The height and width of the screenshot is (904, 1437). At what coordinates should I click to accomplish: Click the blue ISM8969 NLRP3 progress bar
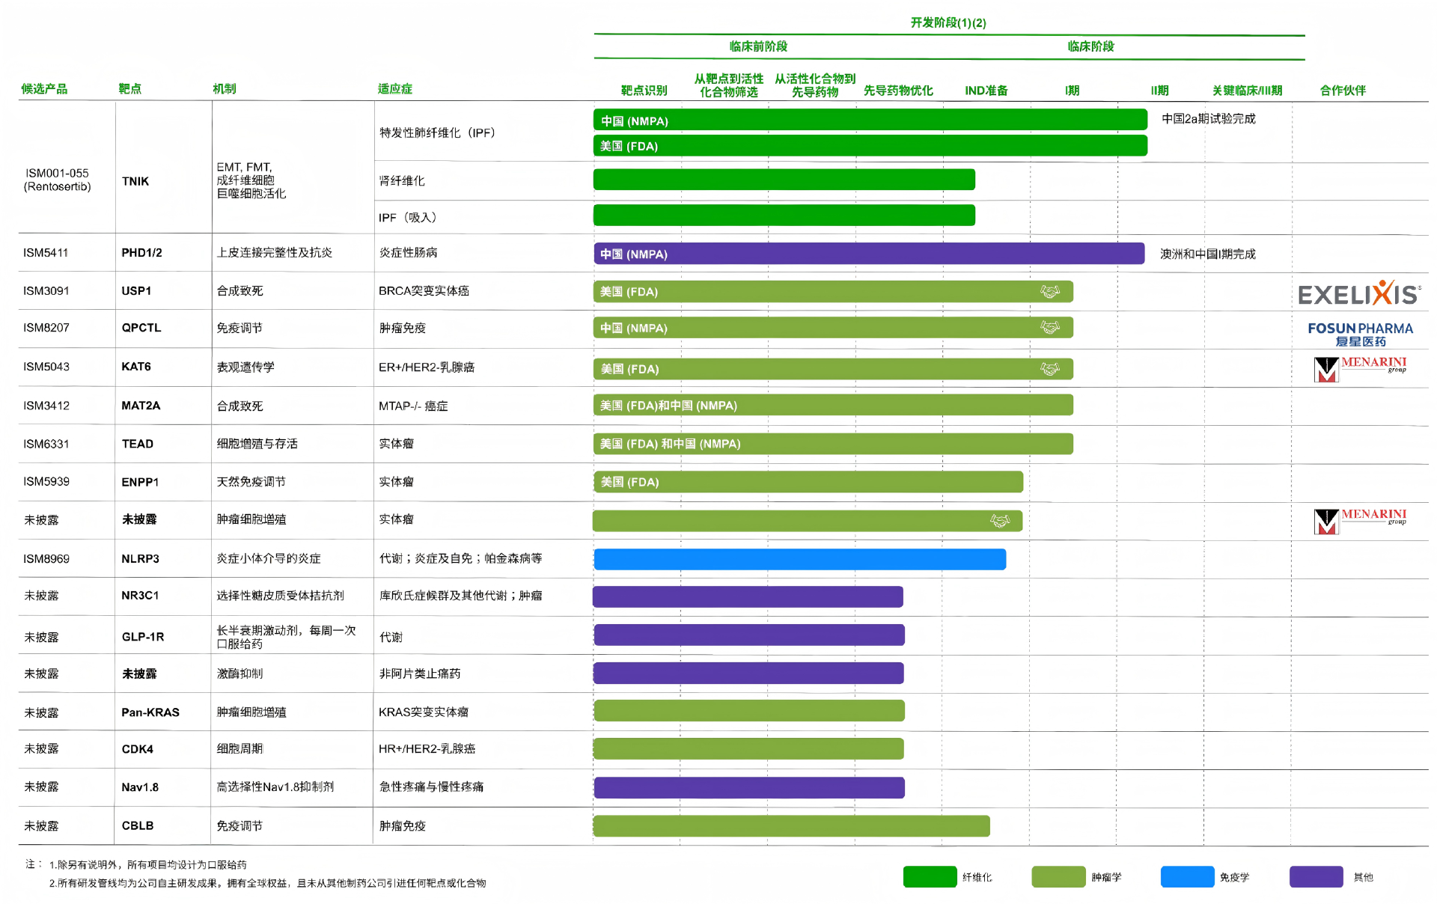point(799,559)
